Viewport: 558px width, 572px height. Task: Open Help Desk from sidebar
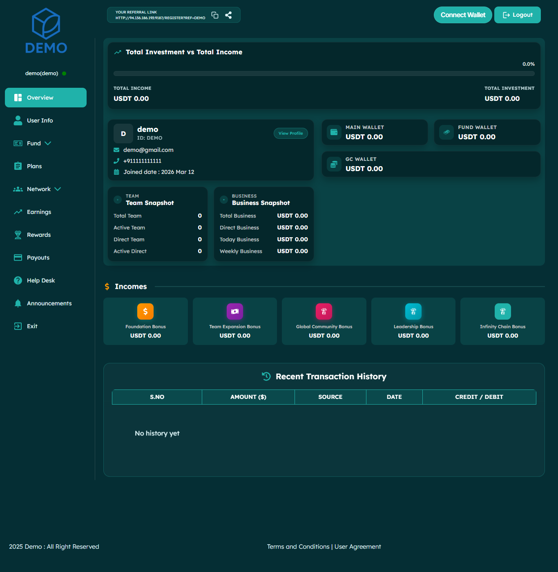point(40,280)
